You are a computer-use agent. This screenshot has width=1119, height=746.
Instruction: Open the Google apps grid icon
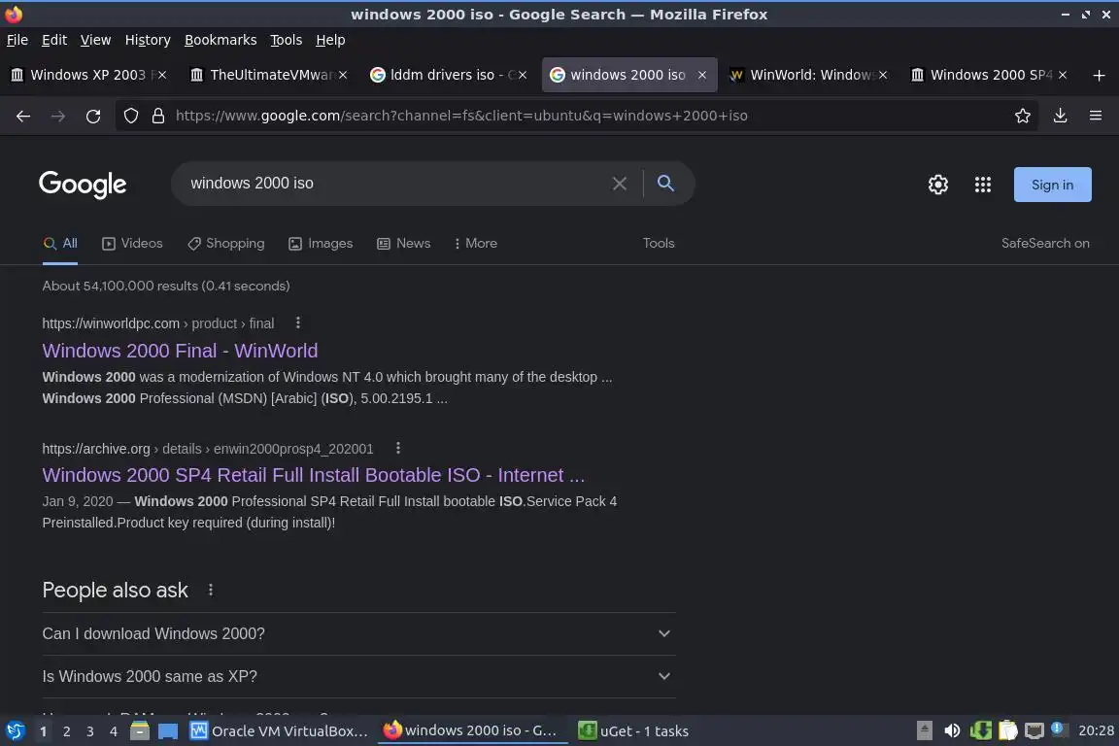coord(983,185)
